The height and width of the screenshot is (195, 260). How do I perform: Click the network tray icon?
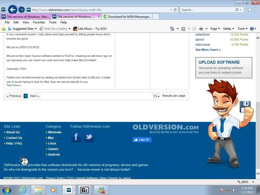228,190
